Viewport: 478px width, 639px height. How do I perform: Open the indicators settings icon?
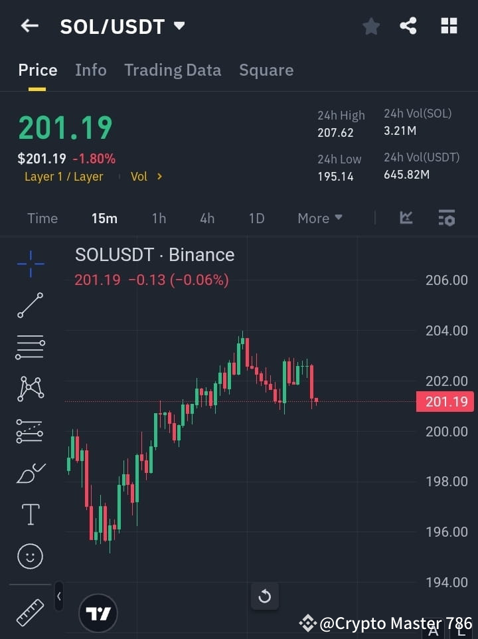446,218
